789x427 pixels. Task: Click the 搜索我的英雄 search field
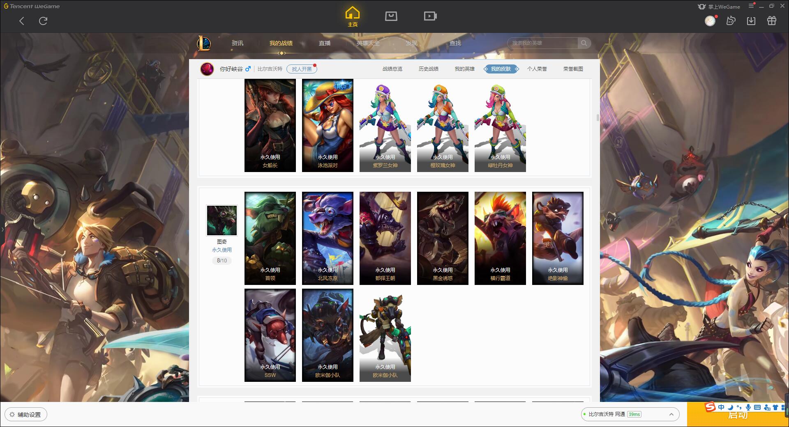(x=543, y=43)
